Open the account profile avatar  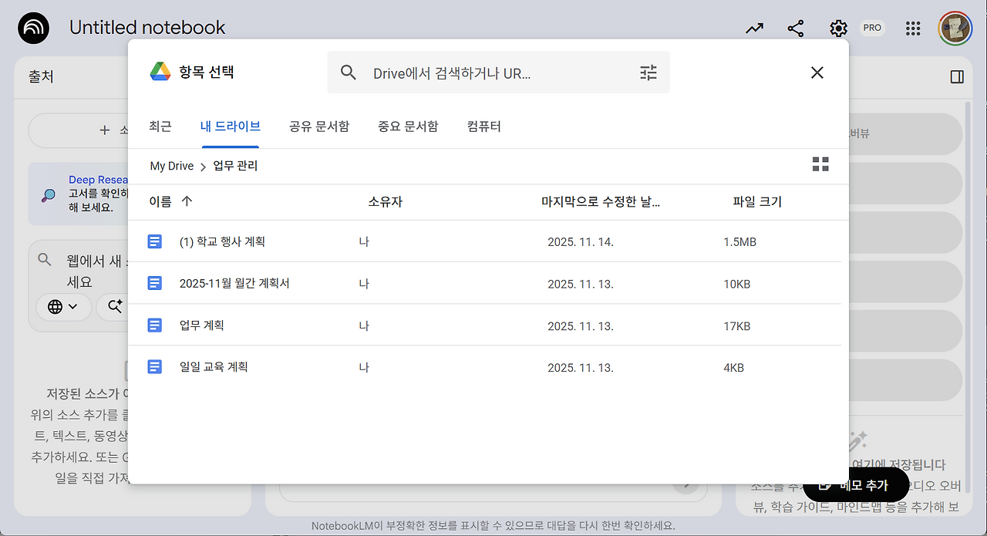(x=955, y=29)
